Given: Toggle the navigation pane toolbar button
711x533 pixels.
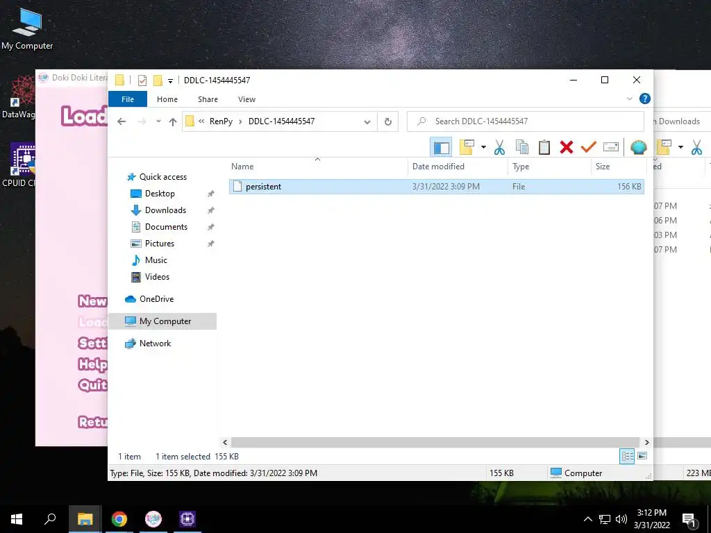Looking at the screenshot, I should pyautogui.click(x=441, y=147).
